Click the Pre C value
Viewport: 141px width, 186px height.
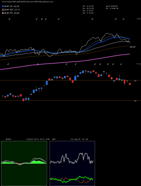88,13
